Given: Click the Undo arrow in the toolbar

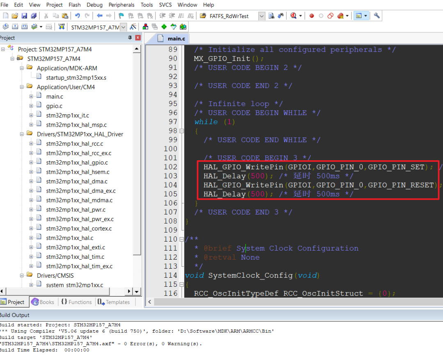Looking at the screenshot, I should pos(77,16).
